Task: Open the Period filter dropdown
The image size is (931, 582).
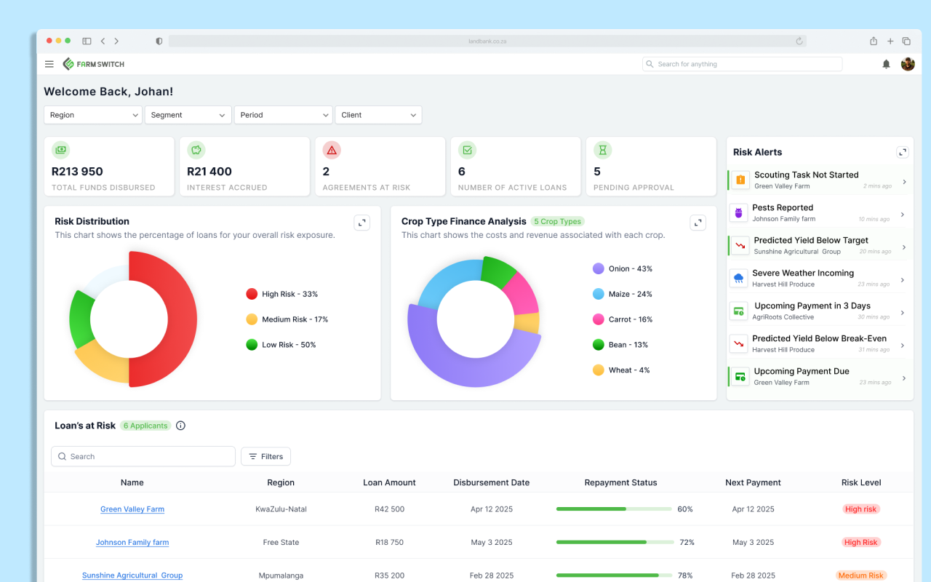Action: tap(283, 115)
